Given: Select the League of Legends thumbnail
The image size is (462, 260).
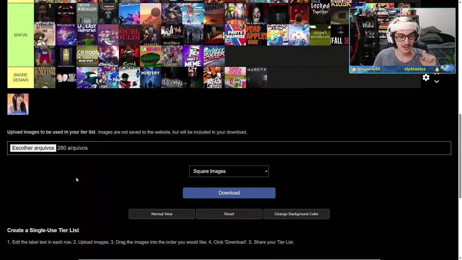Looking at the screenshot, I should tap(172, 56).
